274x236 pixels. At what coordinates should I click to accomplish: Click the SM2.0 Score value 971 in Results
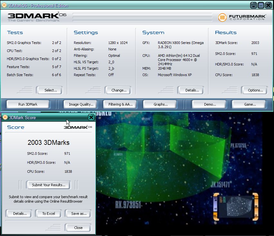coord(254,54)
